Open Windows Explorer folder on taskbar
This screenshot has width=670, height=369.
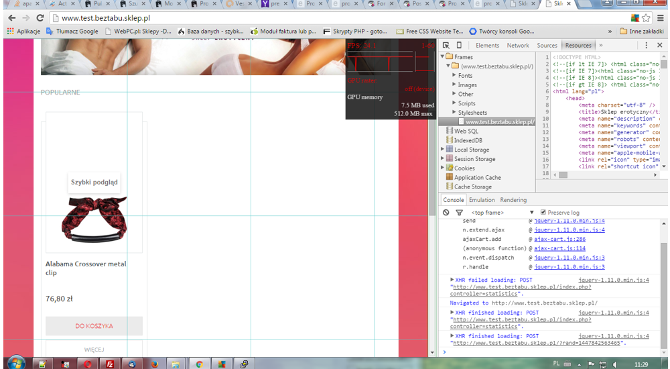click(x=176, y=364)
